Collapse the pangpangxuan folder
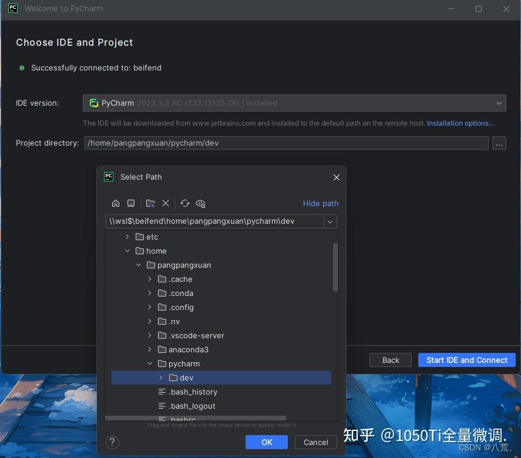The width and height of the screenshot is (521, 458). (x=139, y=265)
